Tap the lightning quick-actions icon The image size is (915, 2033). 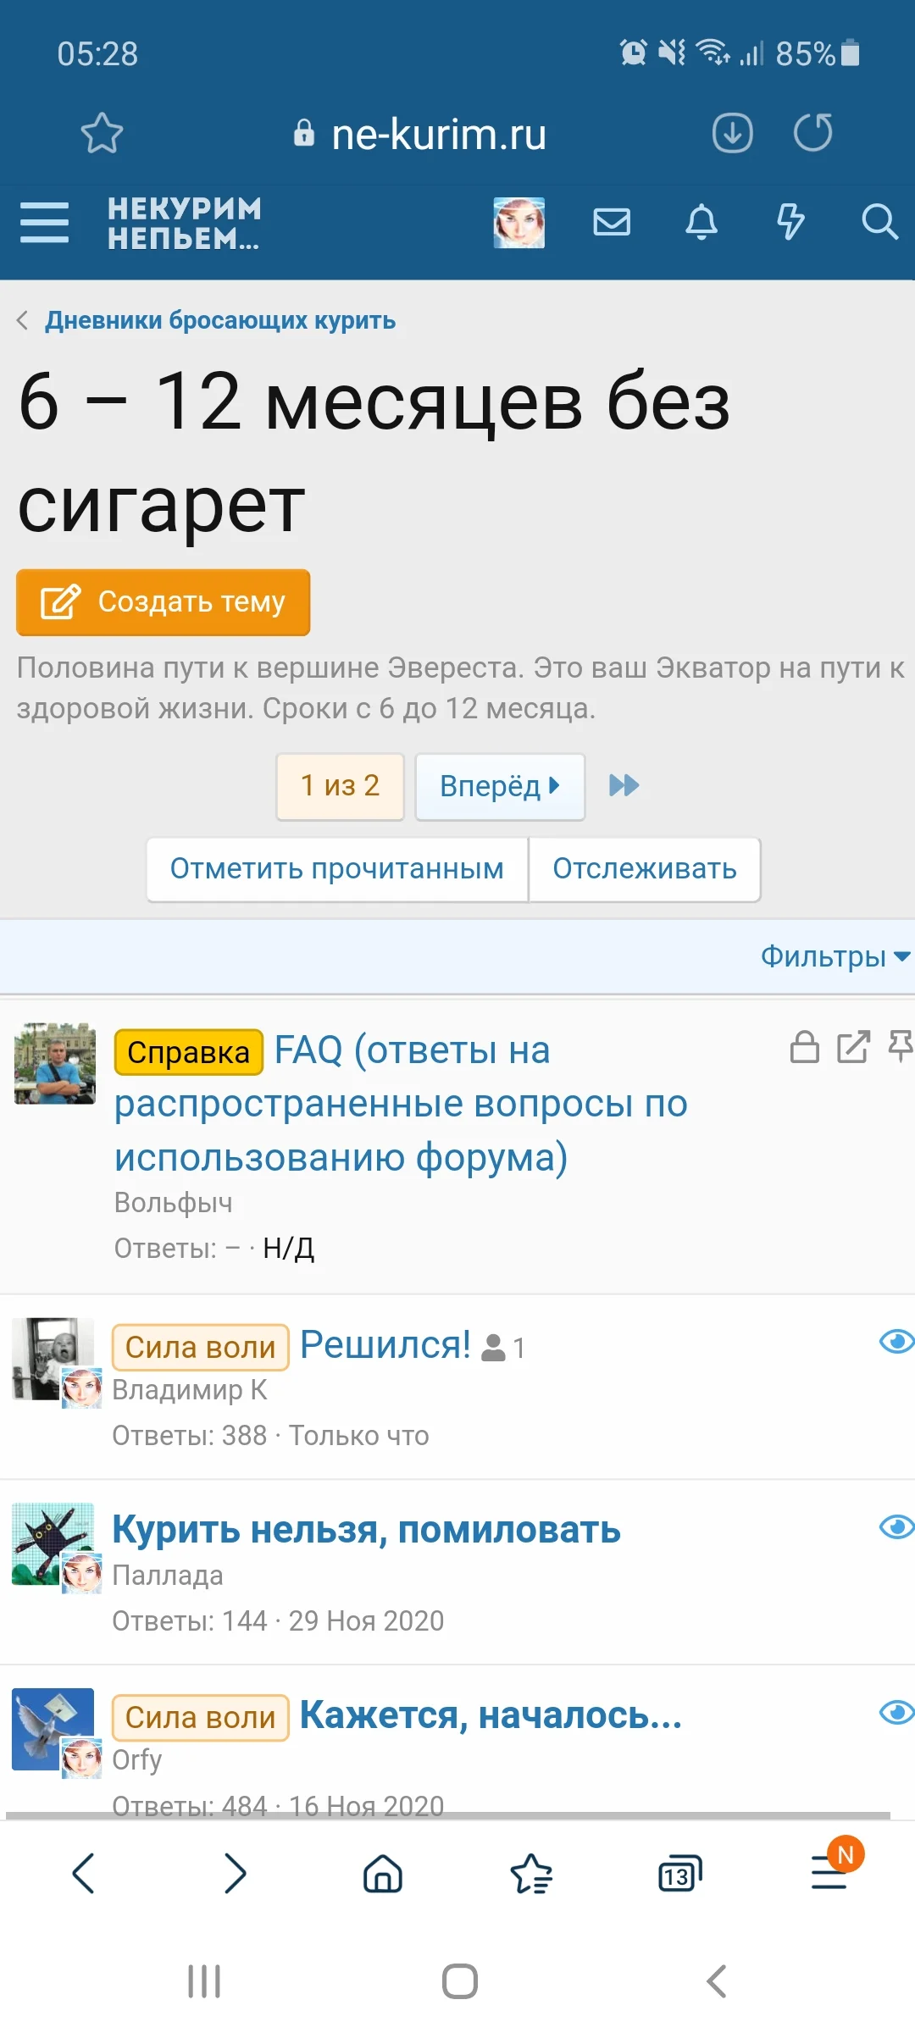(x=790, y=223)
